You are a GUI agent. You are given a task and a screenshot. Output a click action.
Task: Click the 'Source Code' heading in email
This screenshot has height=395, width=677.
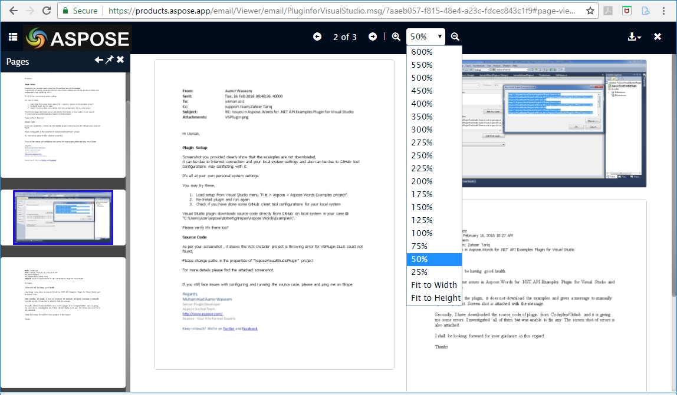[195, 237]
